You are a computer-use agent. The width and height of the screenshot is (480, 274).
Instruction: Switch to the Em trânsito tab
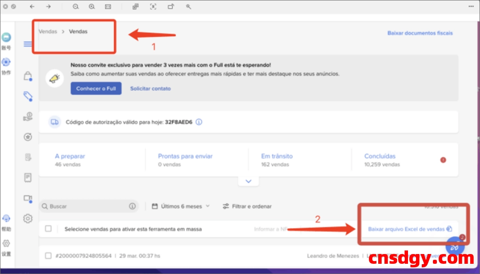pyautogui.click(x=277, y=156)
